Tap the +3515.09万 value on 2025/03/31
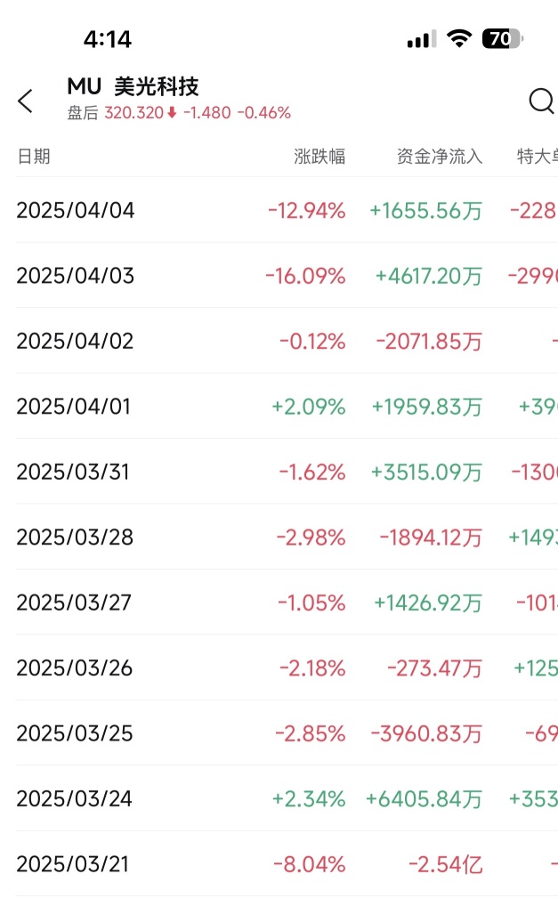The width and height of the screenshot is (558, 898). (x=427, y=472)
